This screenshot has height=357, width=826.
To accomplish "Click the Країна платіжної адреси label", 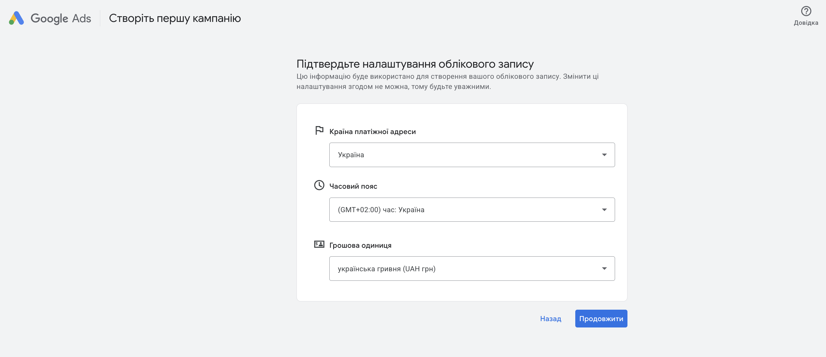I will click(372, 132).
